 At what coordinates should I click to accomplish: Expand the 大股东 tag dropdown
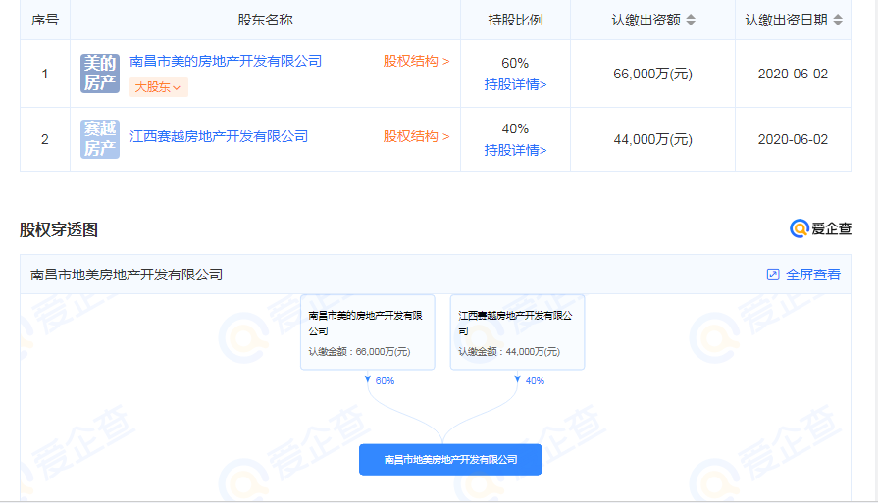point(158,87)
